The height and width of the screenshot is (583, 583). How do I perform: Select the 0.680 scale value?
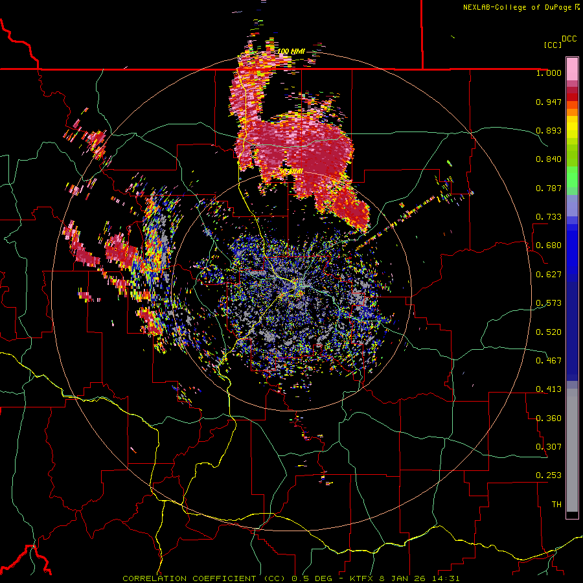coord(549,246)
